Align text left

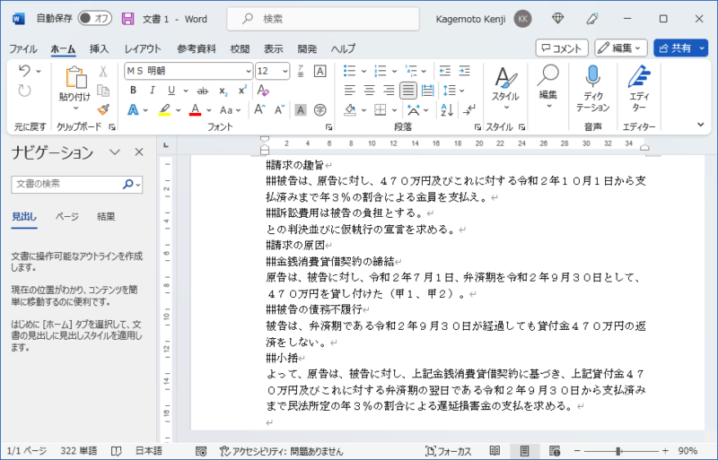pyautogui.click(x=350, y=91)
